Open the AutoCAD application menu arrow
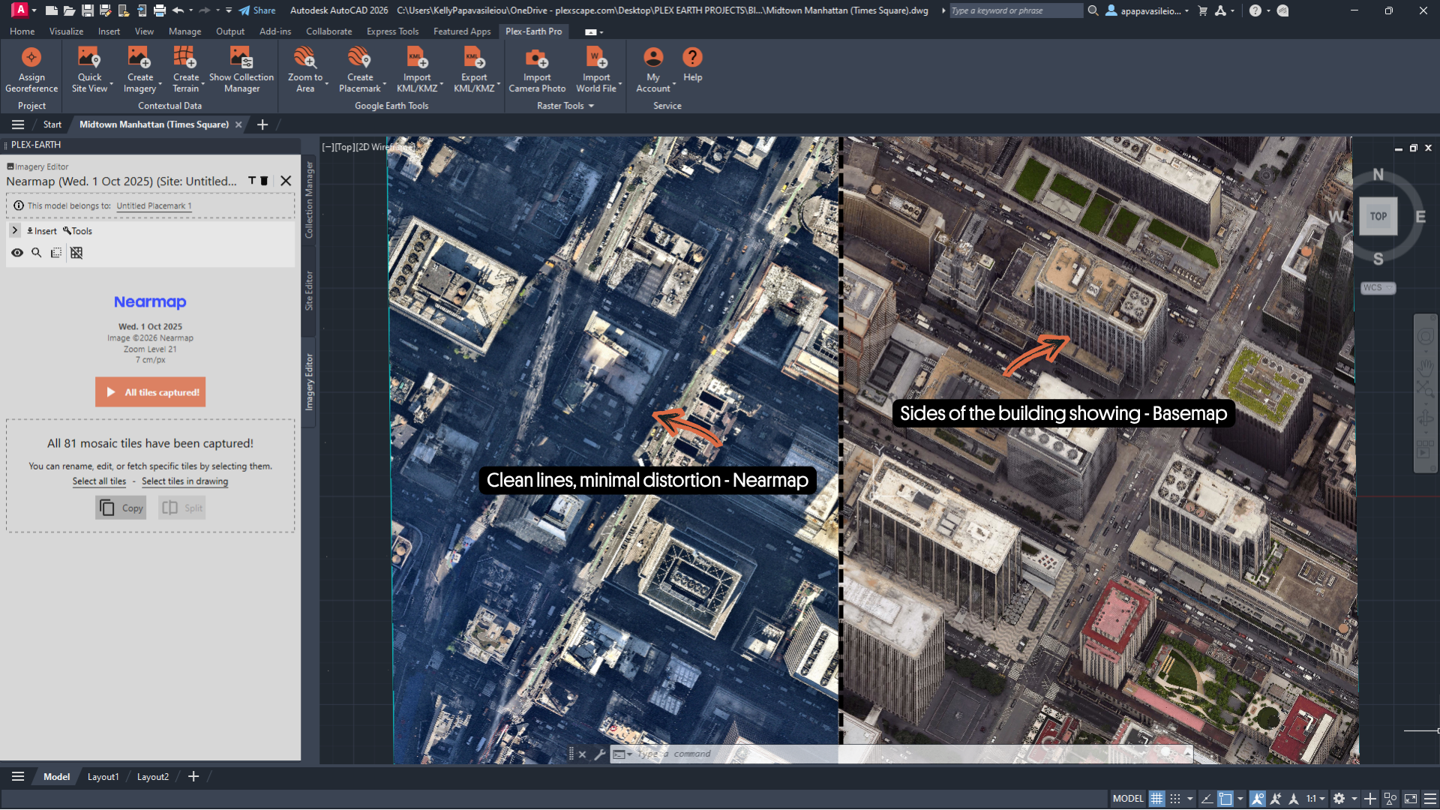The width and height of the screenshot is (1440, 810). tap(34, 10)
